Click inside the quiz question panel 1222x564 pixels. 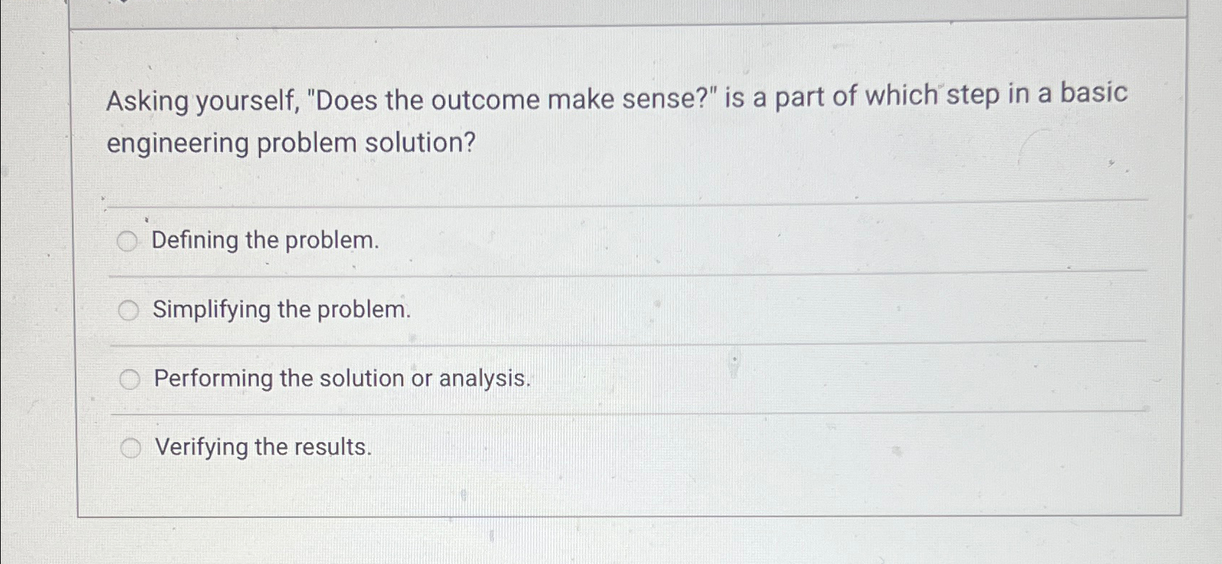(611, 287)
